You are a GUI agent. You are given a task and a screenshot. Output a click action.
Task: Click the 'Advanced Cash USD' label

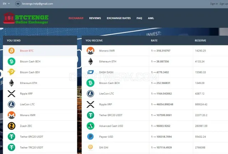pos(111,126)
